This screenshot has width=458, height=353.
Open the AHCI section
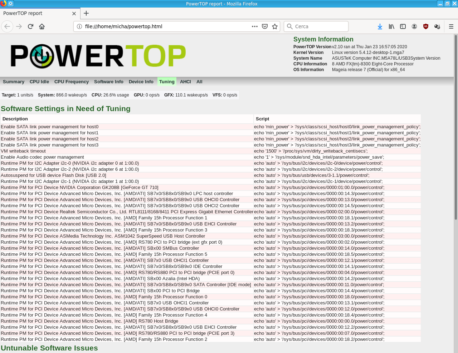point(185,82)
